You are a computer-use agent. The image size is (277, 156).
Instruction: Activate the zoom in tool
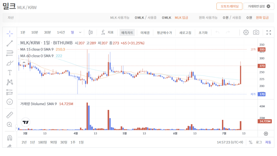pos(10,125)
